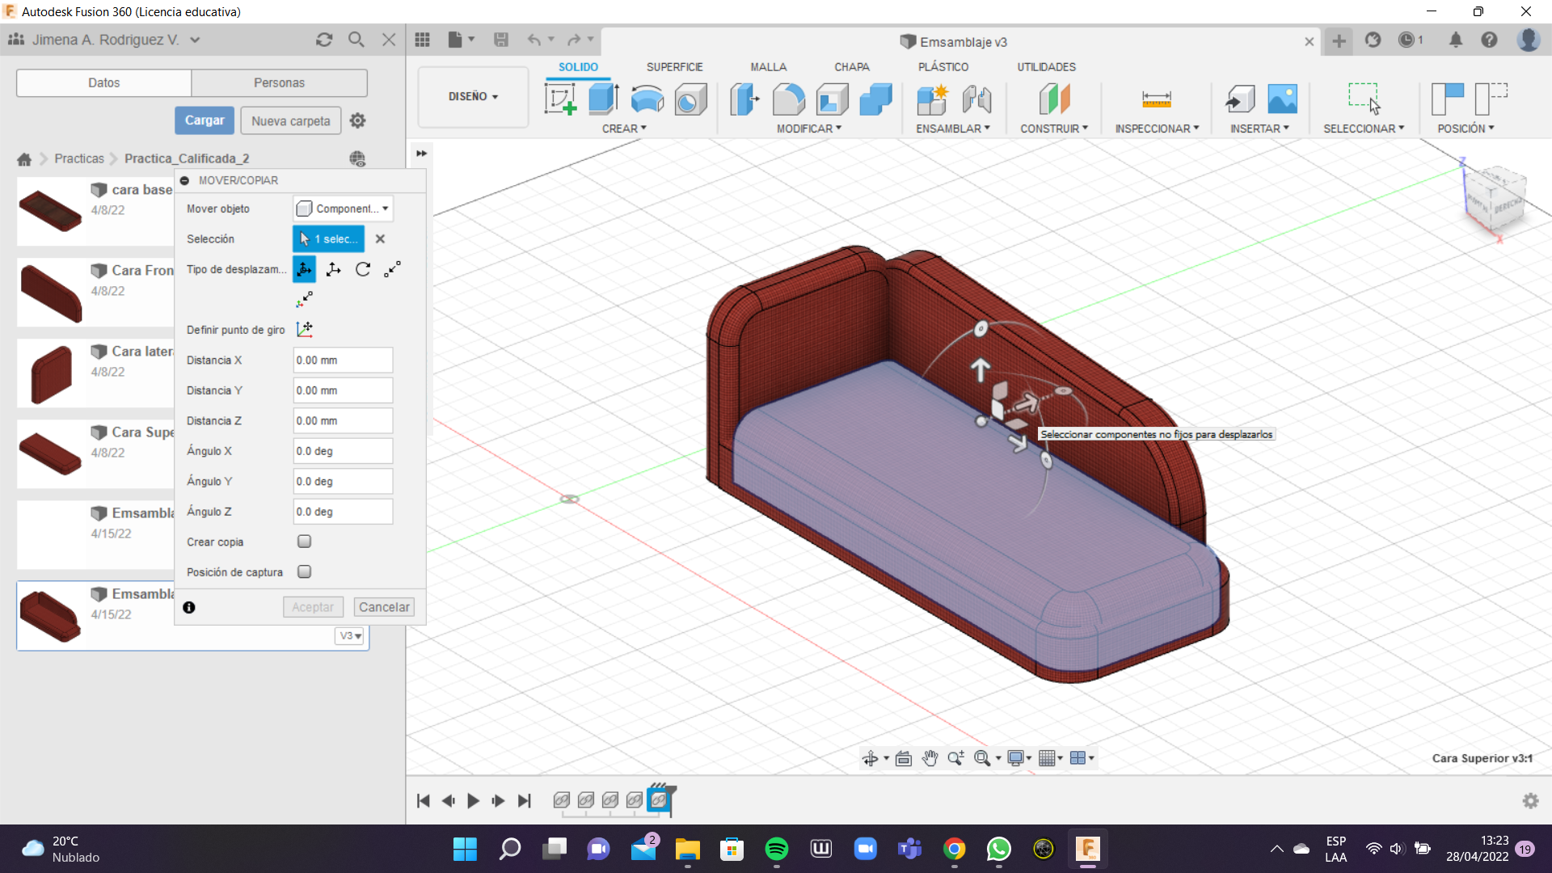The image size is (1552, 873).
Task: Open the Mover objeto Component dropdown
Action: 343,209
